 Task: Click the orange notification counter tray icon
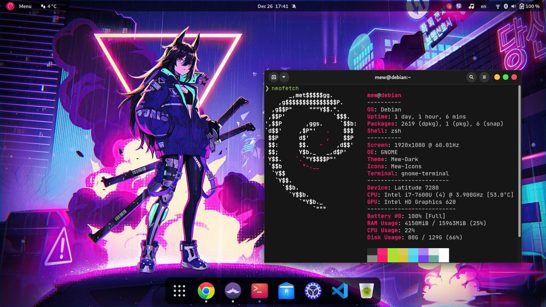(x=449, y=6)
